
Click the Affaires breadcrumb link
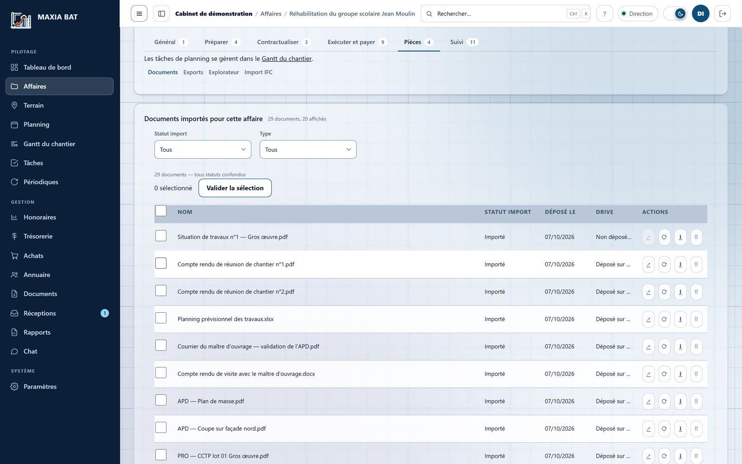point(271,14)
